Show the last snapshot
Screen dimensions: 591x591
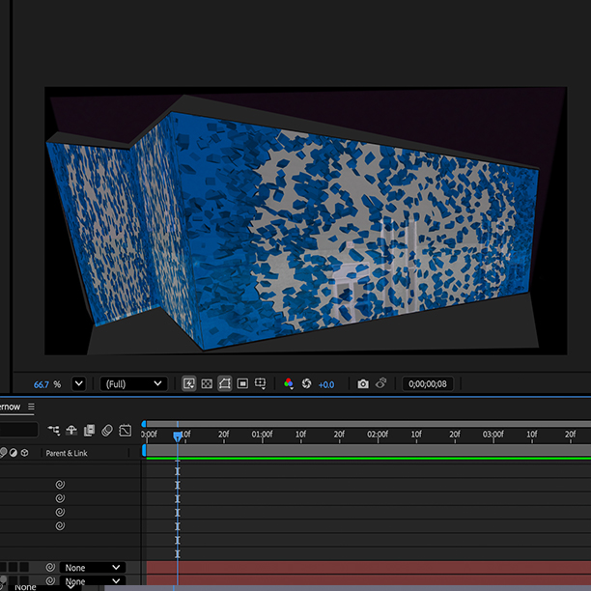coord(381,383)
